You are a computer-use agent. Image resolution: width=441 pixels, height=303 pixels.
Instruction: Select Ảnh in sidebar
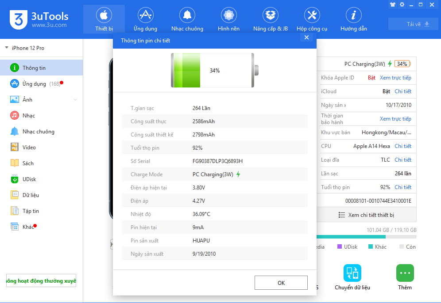[41, 99]
